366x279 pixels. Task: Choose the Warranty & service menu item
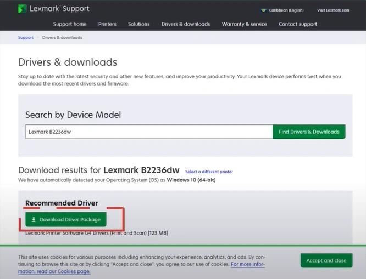(x=244, y=24)
